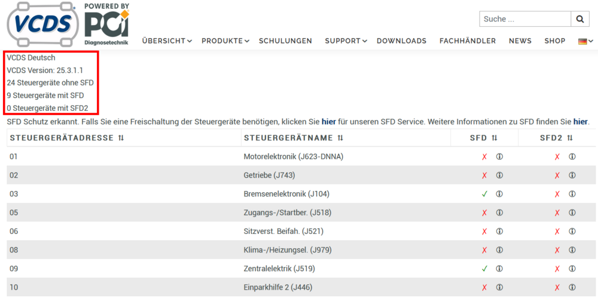Open SFD2 info icon for Motorelektronik row
Image resolution: width=598 pixels, height=298 pixels.
pos(572,156)
